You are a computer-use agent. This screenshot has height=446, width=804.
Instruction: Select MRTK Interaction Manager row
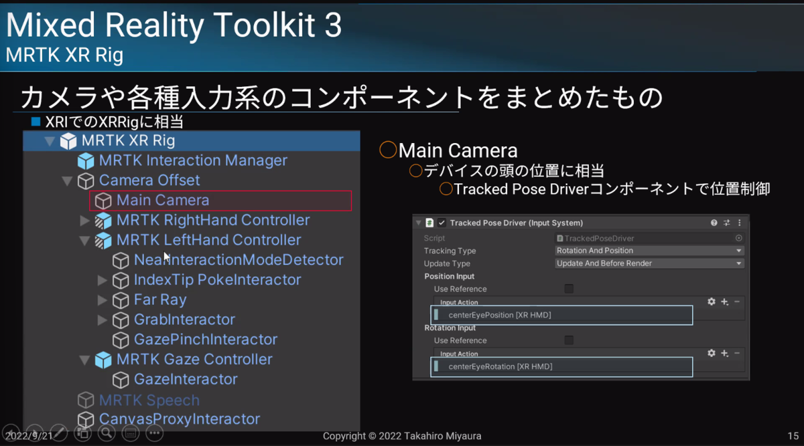point(192,161)
